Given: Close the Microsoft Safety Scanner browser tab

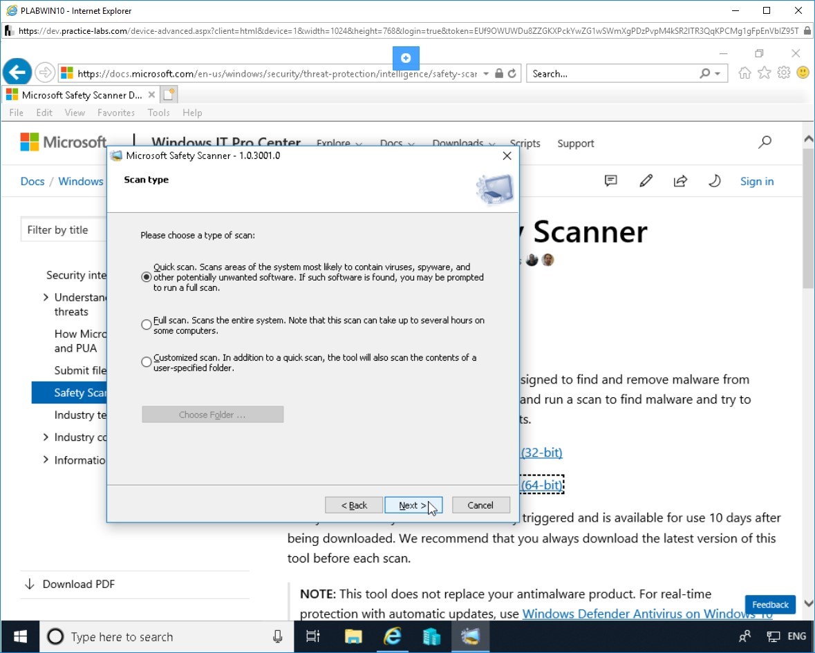Looking at the screenshot, I should pyautogui.click(x=151, y=95).
